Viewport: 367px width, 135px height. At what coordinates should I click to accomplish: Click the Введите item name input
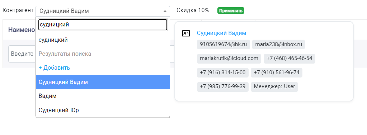pos(22,54)
